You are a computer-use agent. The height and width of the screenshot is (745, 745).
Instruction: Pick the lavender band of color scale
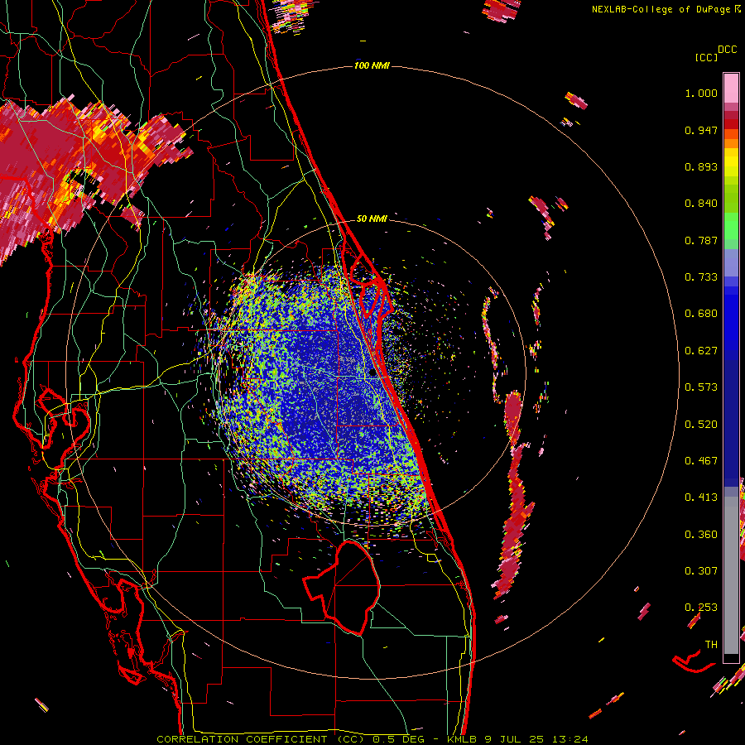coord(731,262)
